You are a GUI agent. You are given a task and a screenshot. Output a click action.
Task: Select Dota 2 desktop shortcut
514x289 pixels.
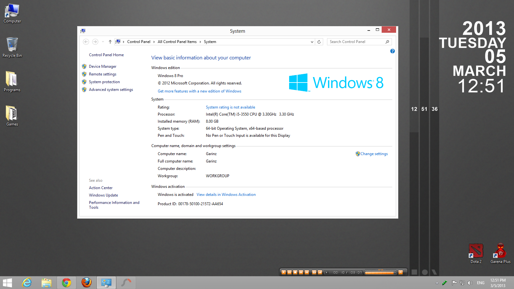(476, 254)
